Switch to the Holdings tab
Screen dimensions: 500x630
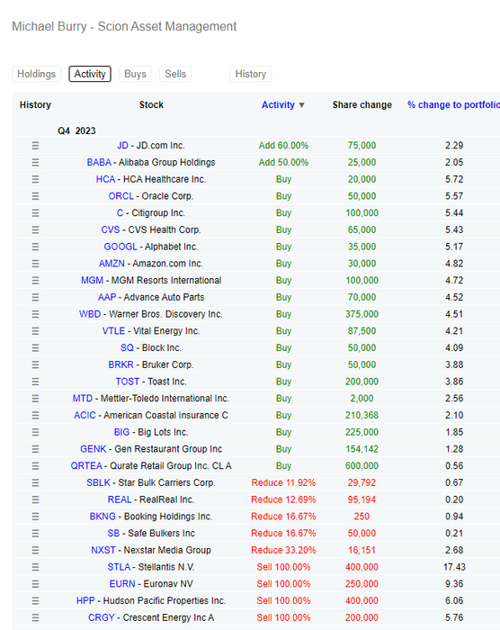[37, 74]
